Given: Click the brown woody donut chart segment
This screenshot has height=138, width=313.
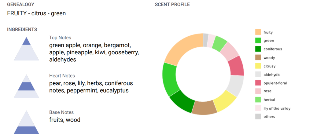Looking at the screenshot, I should (204, 108).
